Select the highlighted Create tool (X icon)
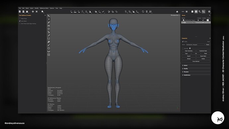 coord(49,19)
